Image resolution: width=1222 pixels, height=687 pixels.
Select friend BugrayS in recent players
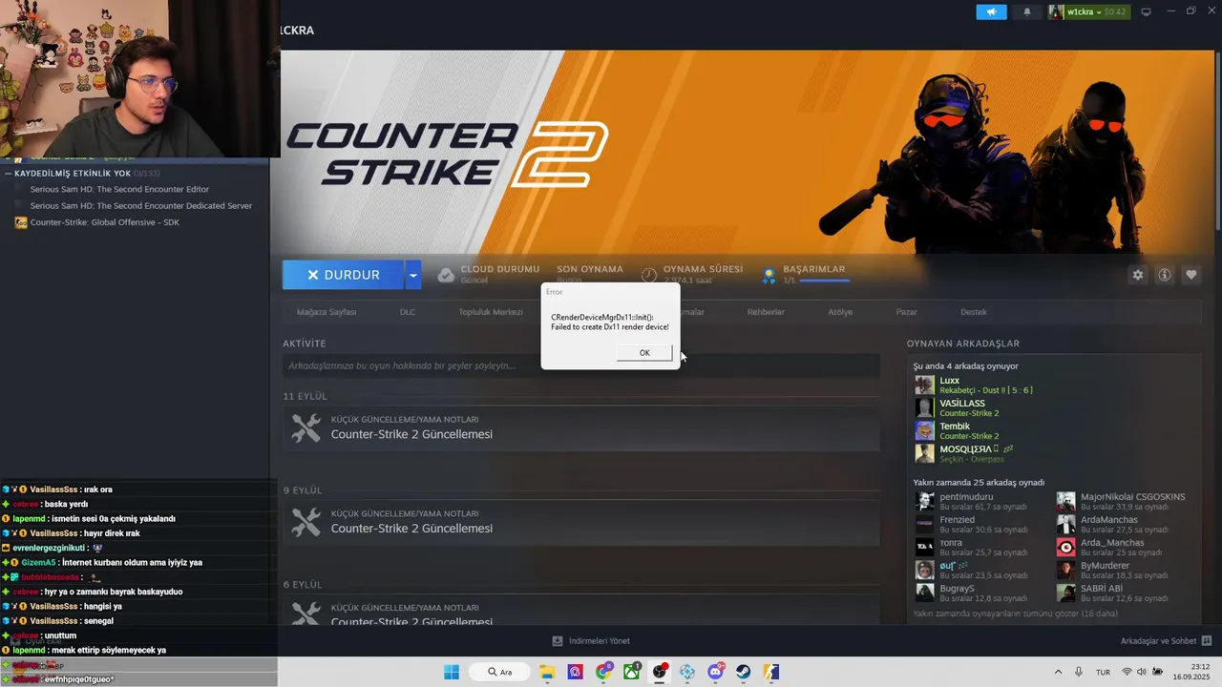pyautogui.click(x=957, y=589)
